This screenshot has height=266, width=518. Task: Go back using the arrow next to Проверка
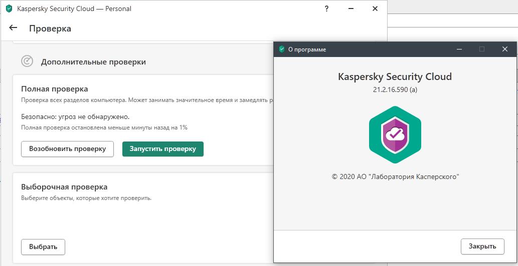pos(13,28)
